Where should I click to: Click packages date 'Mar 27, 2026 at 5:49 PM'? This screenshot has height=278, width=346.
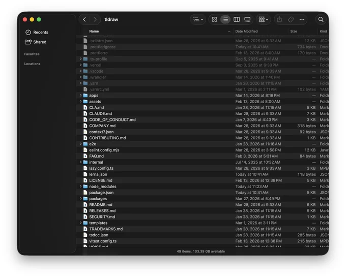coord(258,199)
